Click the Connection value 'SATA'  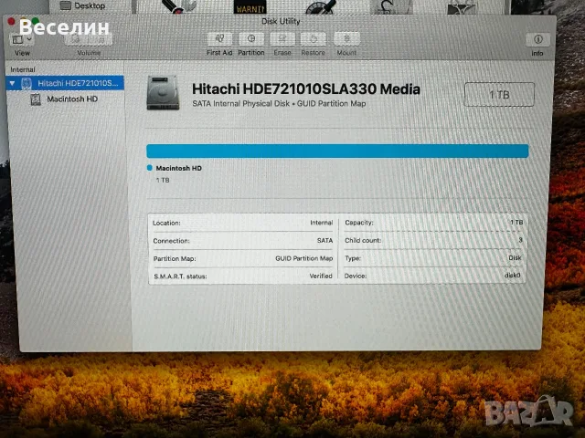(x=324, y=241)
